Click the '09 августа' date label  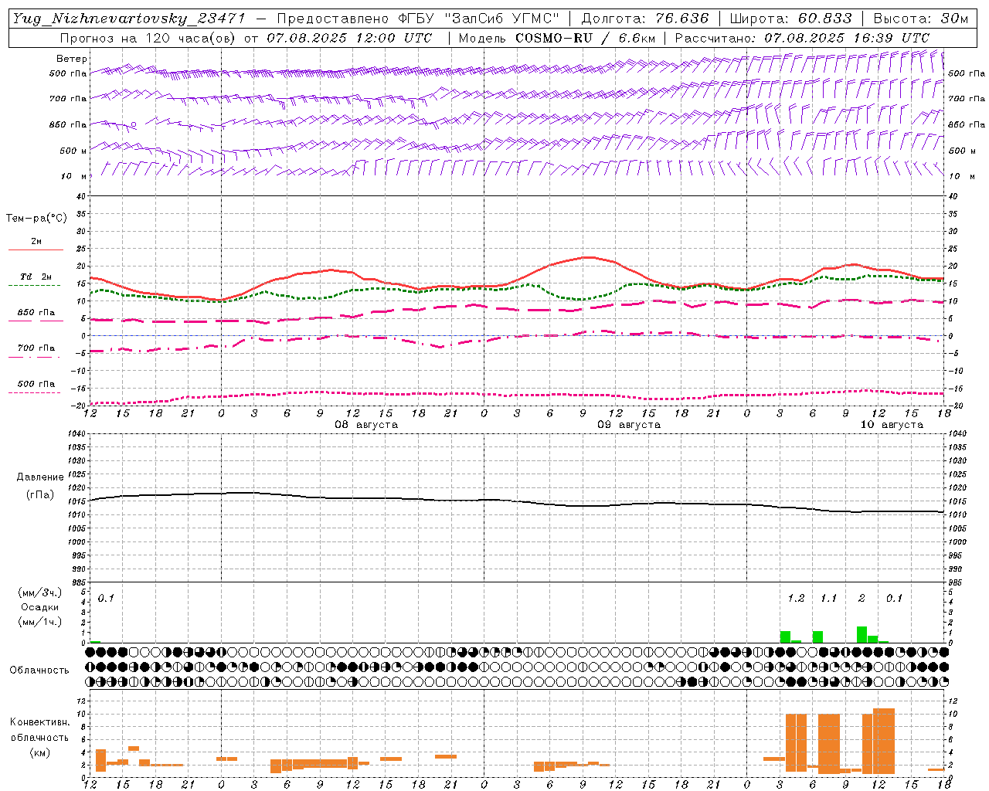[x=629, y=425]
